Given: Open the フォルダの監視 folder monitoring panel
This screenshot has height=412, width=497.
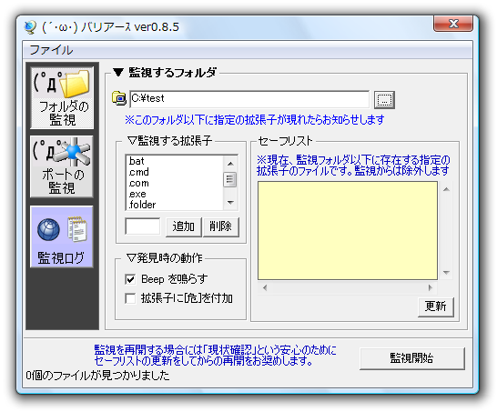Looking at the screenshot, I should (x=62, y=97).
